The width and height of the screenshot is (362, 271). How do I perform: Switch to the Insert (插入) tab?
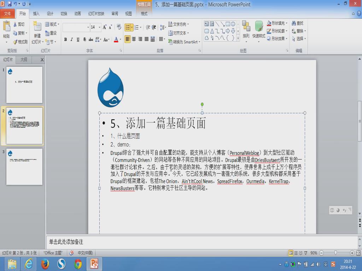(x=36, y=14)
